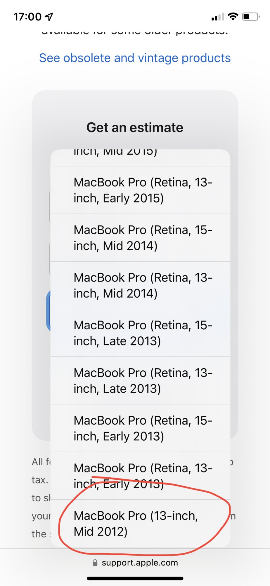Tap the 17:00 clock in status bar
Viewport: 270px width, 586px height.
pos(27,17)
